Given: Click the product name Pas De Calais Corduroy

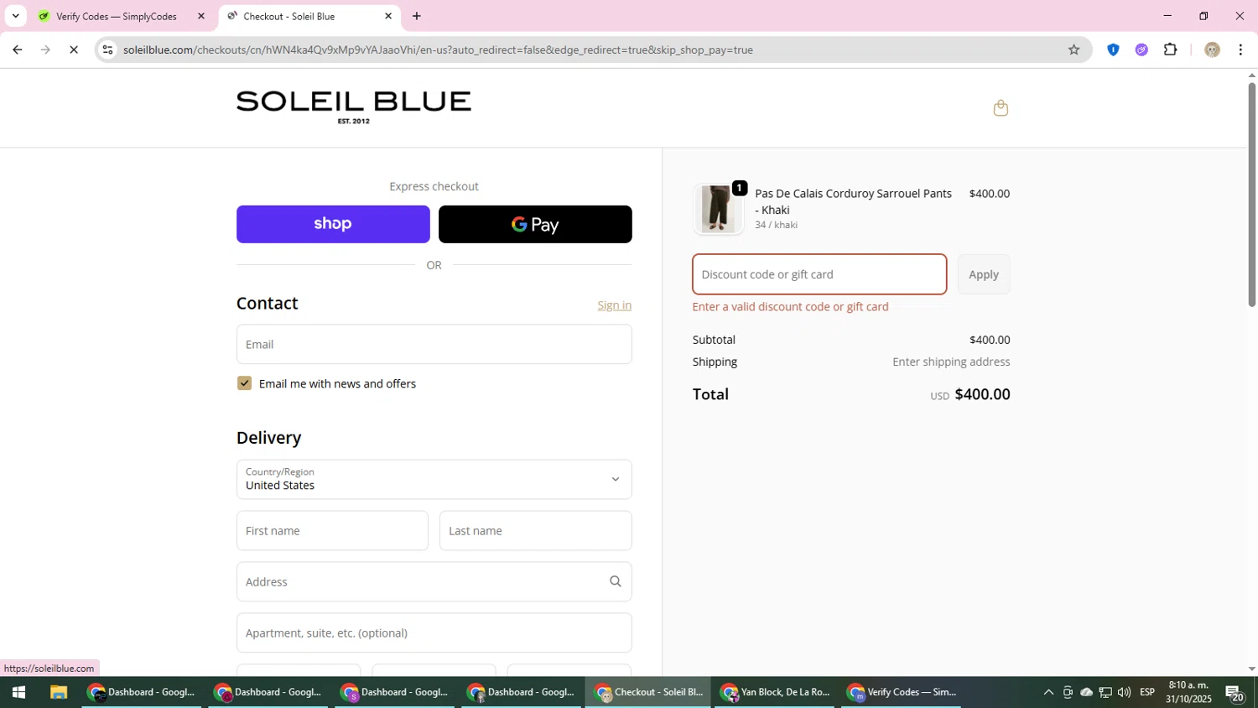Looking at the screenshot, I should tap(853, 201).
